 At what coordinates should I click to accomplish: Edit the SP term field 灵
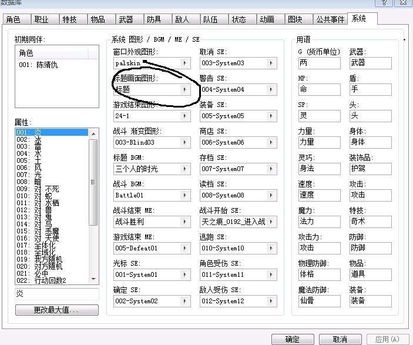pyautogui.click(x=319, y=116)
